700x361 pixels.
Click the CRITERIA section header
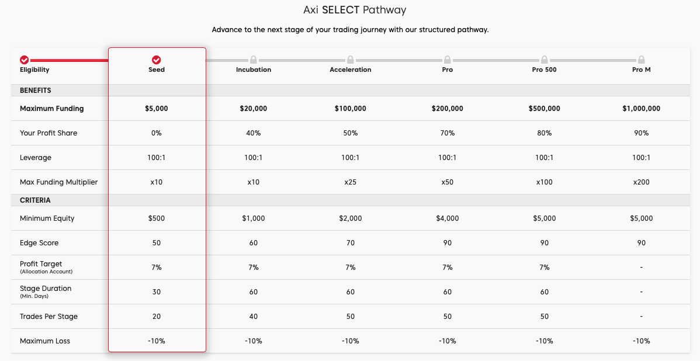[35, 200]
